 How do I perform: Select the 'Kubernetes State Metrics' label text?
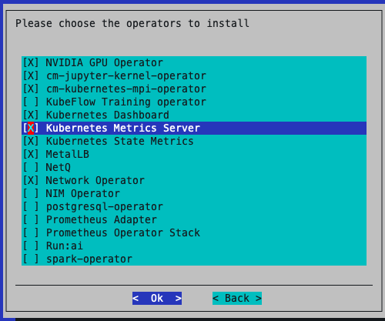[119, 141]
